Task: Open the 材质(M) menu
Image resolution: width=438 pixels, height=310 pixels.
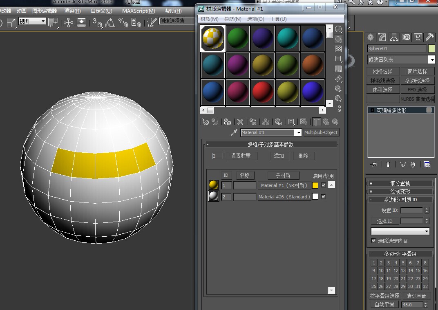Action: [x=210, y=18]
